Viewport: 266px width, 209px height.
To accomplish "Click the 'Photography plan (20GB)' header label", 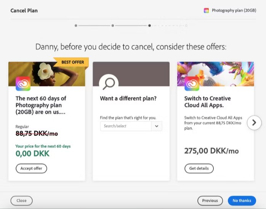I will coord(234,11).
